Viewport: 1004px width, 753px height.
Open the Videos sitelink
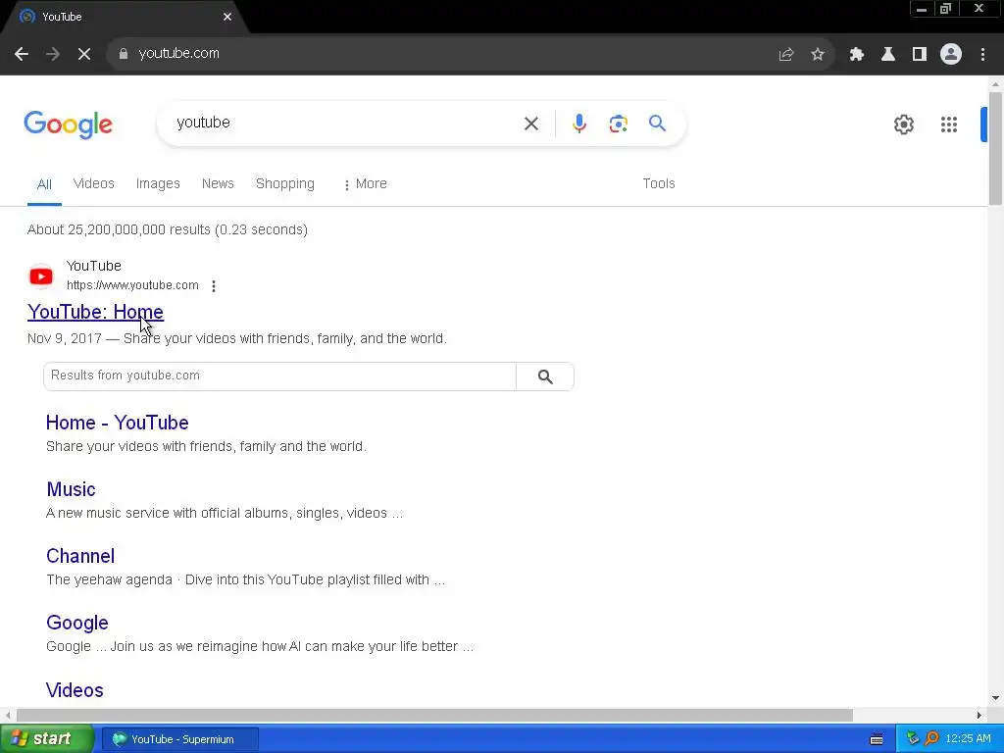pos(75,690)
